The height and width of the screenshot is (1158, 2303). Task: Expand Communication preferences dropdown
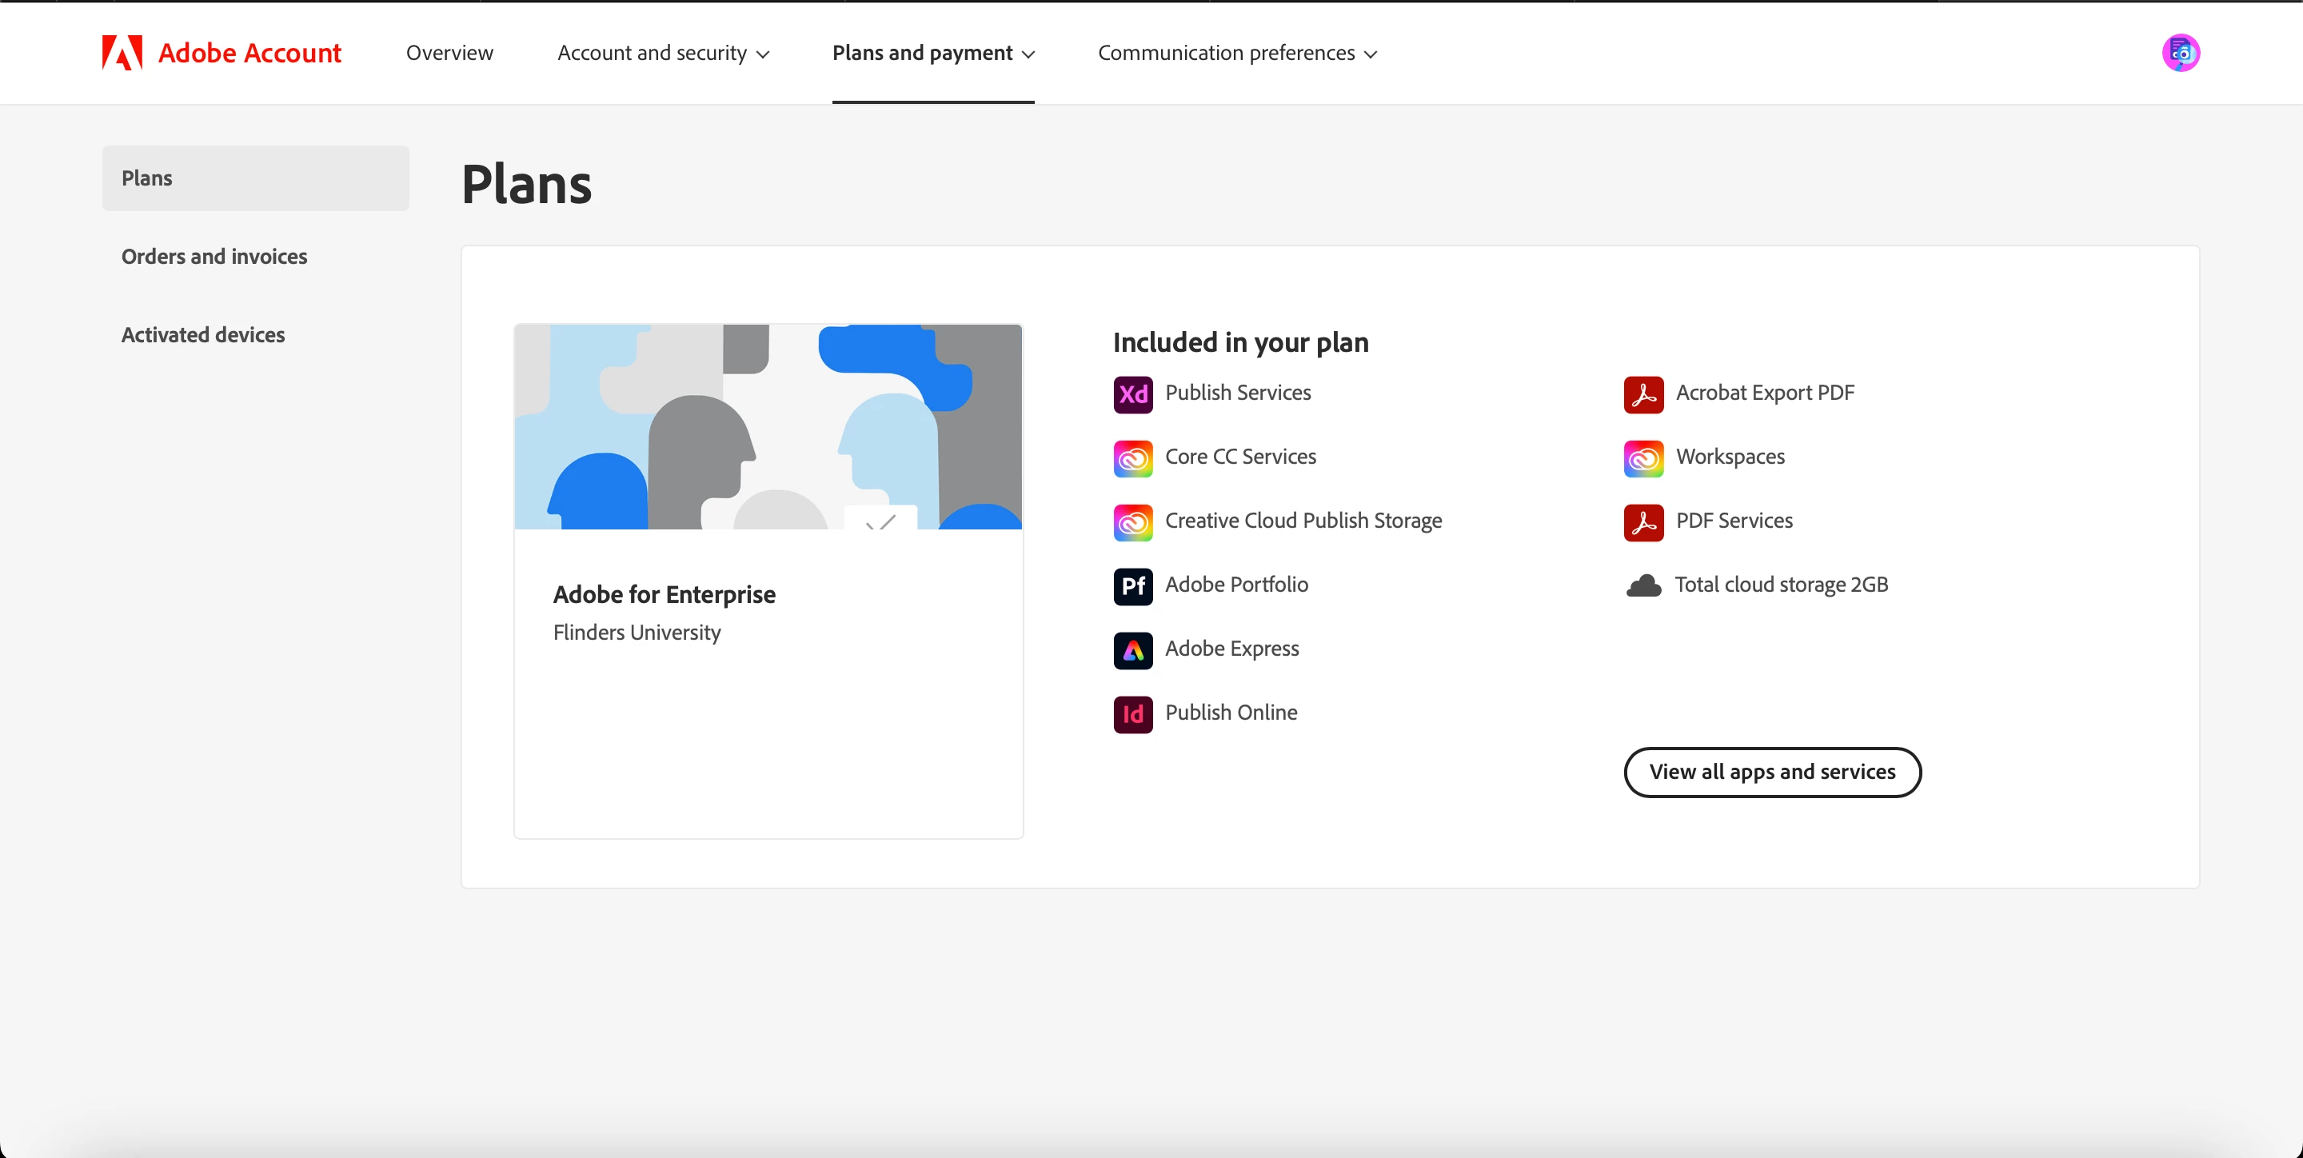1236,53
